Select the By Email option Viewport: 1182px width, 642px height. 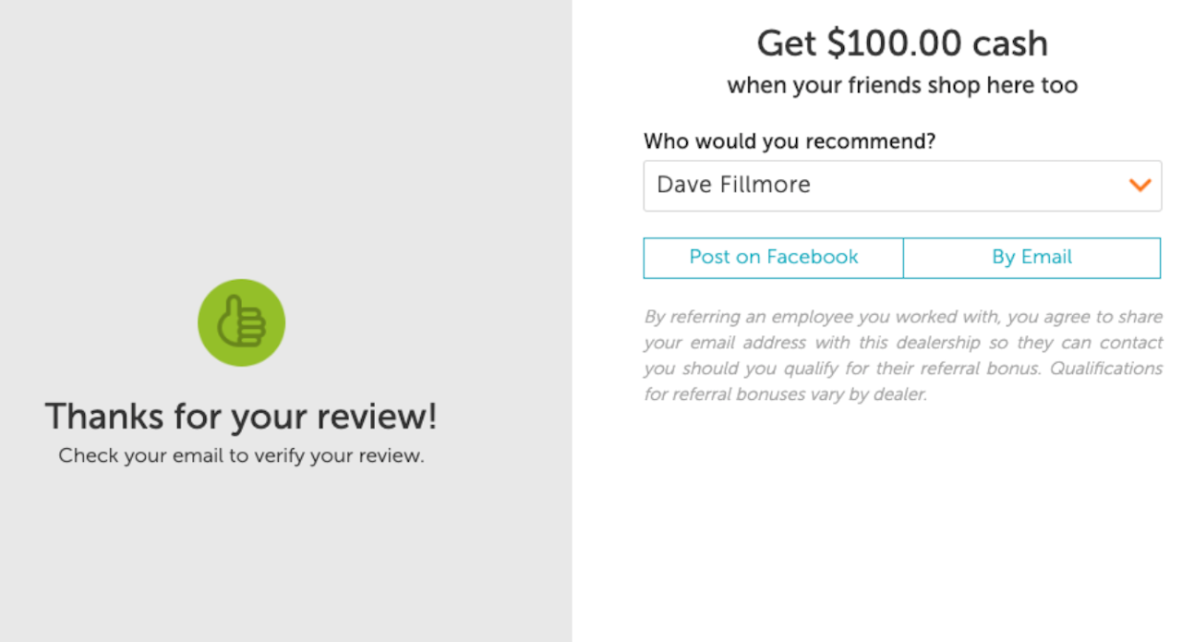tap(1031, 258)
